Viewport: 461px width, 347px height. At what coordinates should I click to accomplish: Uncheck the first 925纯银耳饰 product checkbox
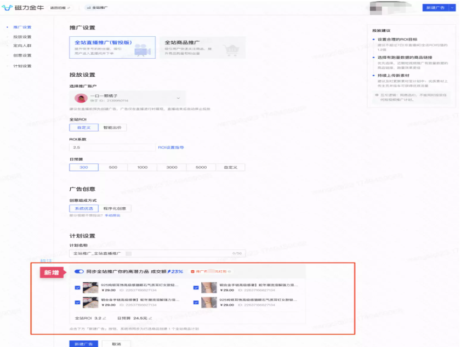78,288
